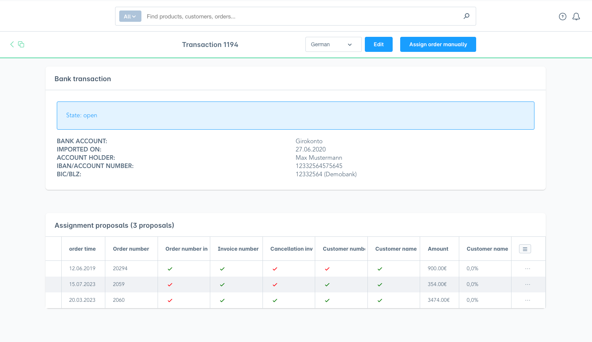Click the Customer name checkmark for order 20294
Image resolution: width=592 pixels, height=342 pixels.
(x=380, y=269)
